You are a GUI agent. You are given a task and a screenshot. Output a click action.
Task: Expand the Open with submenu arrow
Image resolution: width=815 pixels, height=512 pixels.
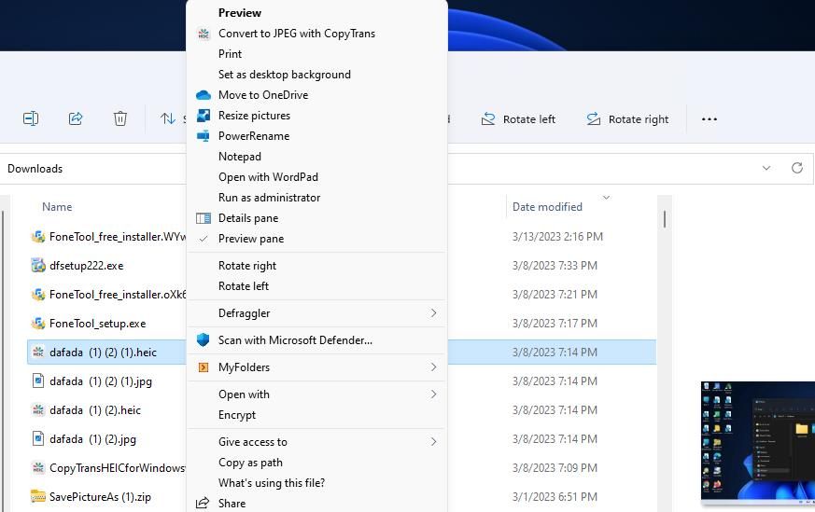pyautogui.click(x=433, y=394)
